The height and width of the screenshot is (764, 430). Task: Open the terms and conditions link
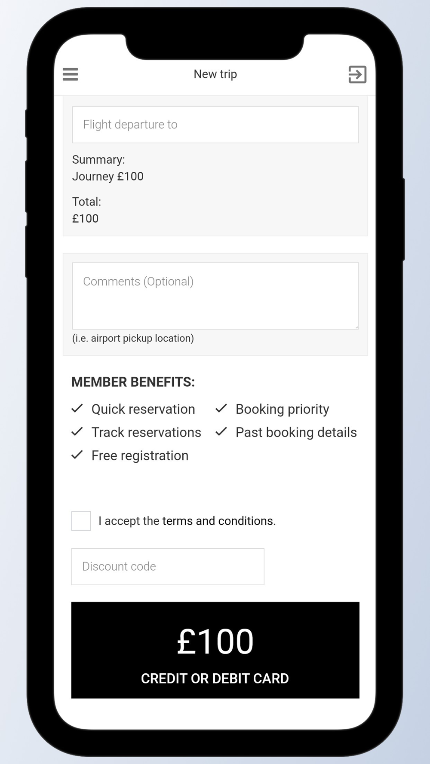(219, 521)
